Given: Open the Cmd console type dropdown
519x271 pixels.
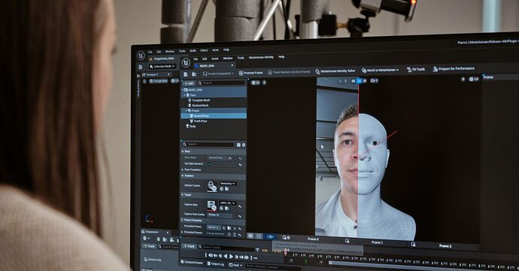Looking at the screenshot, I should (x=235, y=265).
